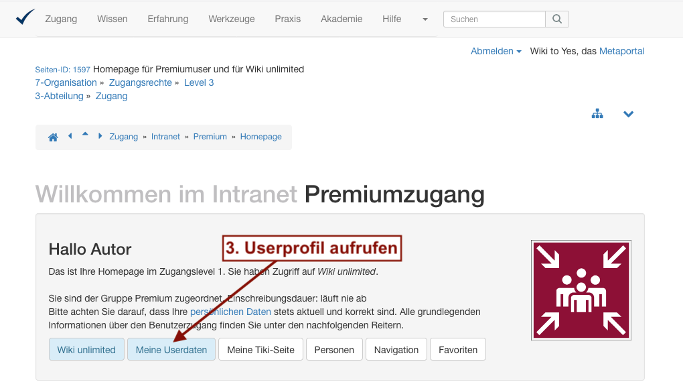The width and height of the screenshot is (683, 382).
Task: Open the Wissen menu
Action: click(112, 19)
